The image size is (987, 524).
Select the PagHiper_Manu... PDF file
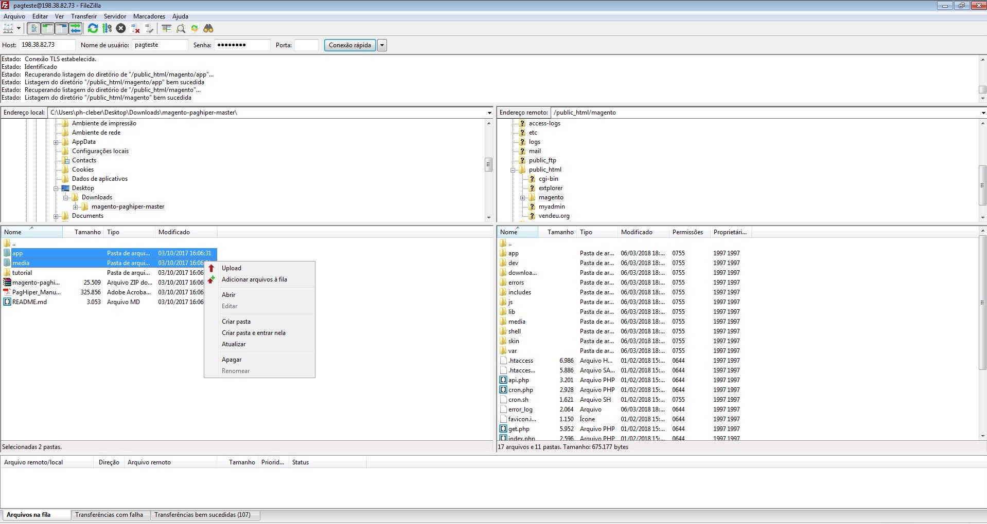[x=109, y=292]
